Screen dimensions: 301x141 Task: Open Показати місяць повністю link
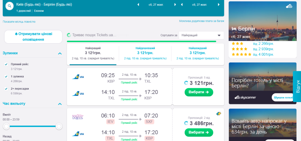click(19, 22)
